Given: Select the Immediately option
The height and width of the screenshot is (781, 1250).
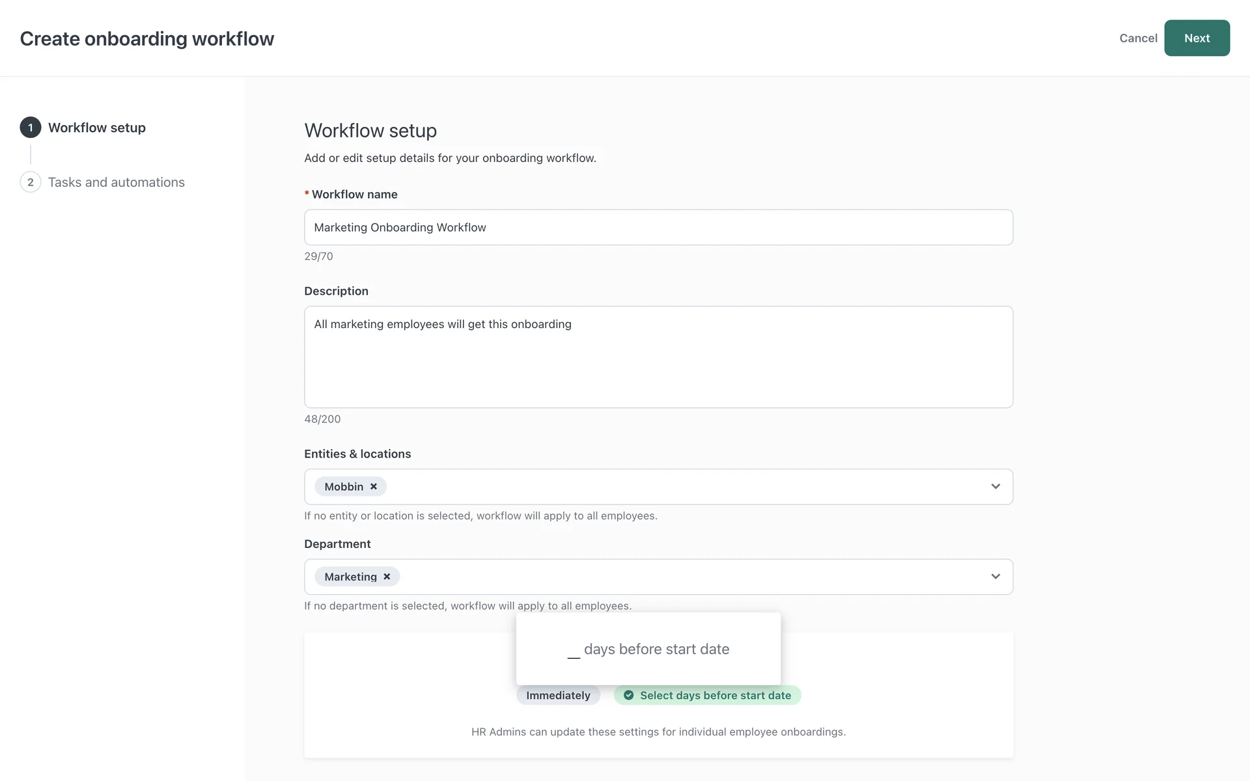Looking at the screenshot, I should [558, 695].
